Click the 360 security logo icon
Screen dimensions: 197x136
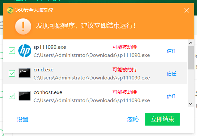click(x=10, y=10)
